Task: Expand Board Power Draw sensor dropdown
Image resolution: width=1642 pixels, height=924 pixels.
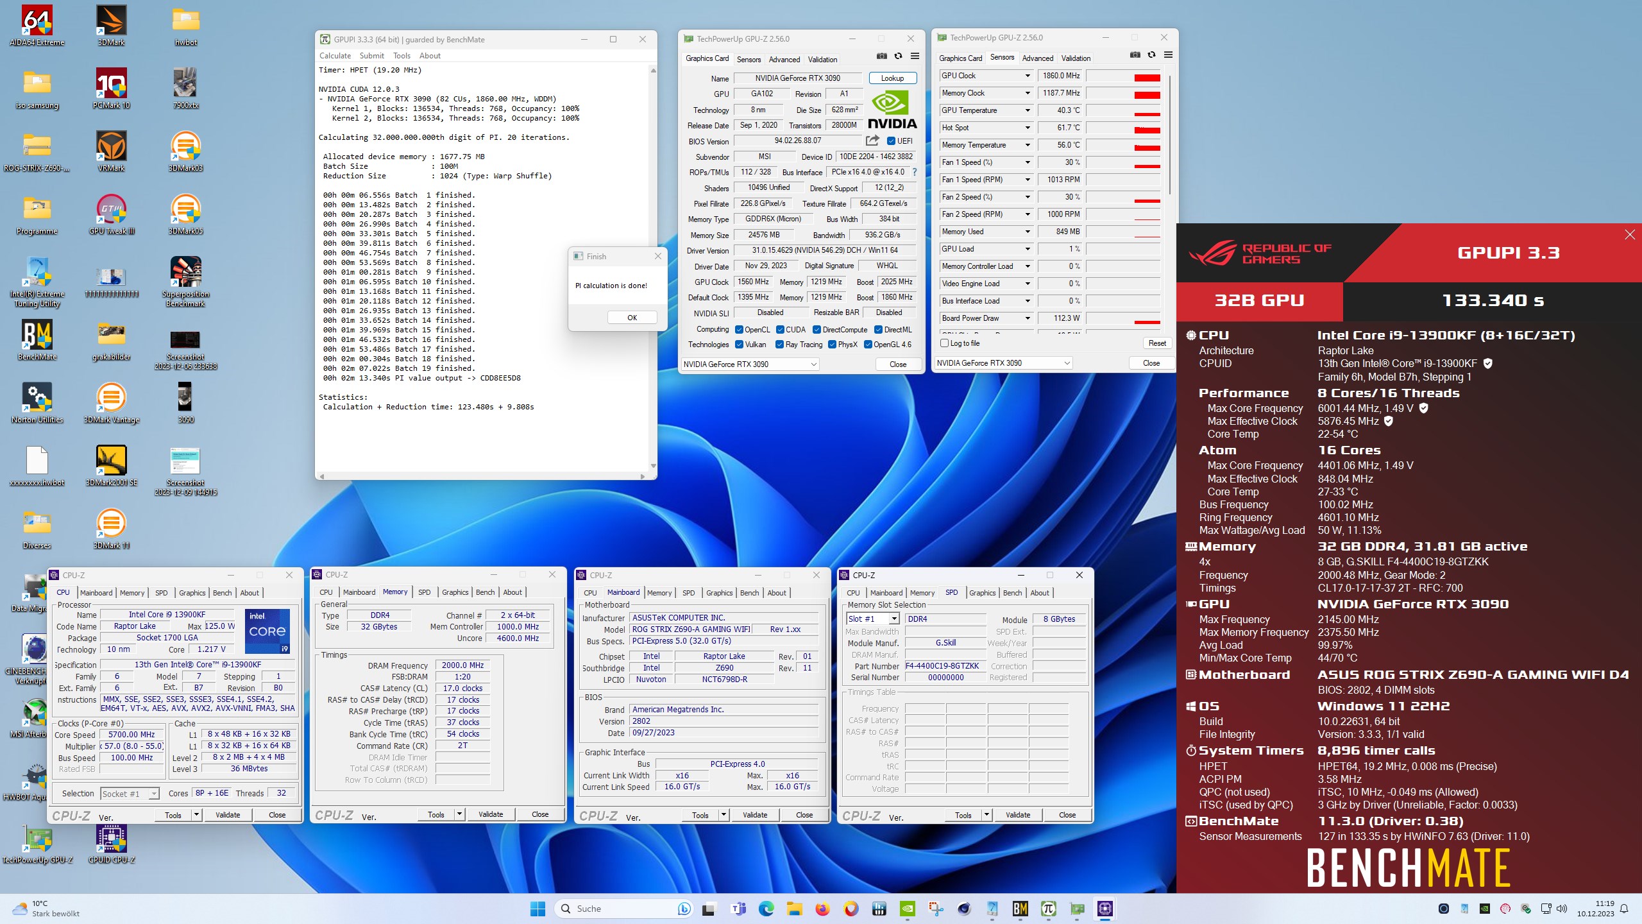Action: (x=1027, y=318)
